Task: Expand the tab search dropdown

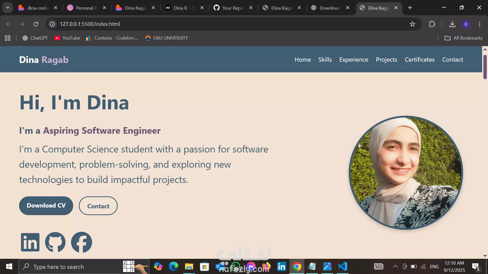Action: (x=8, y=8)
